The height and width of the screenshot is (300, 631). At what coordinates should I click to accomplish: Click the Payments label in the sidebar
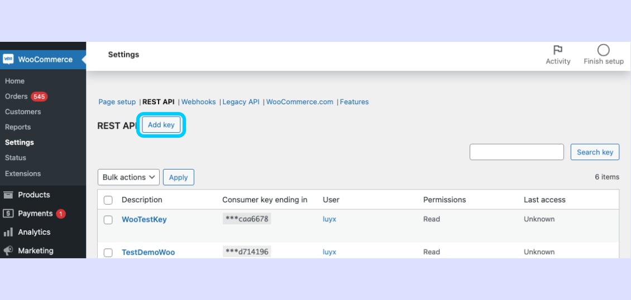point(35,214)
